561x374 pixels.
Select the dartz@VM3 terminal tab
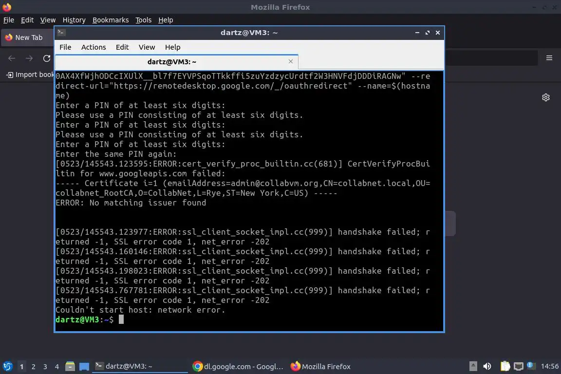[172, 62]
